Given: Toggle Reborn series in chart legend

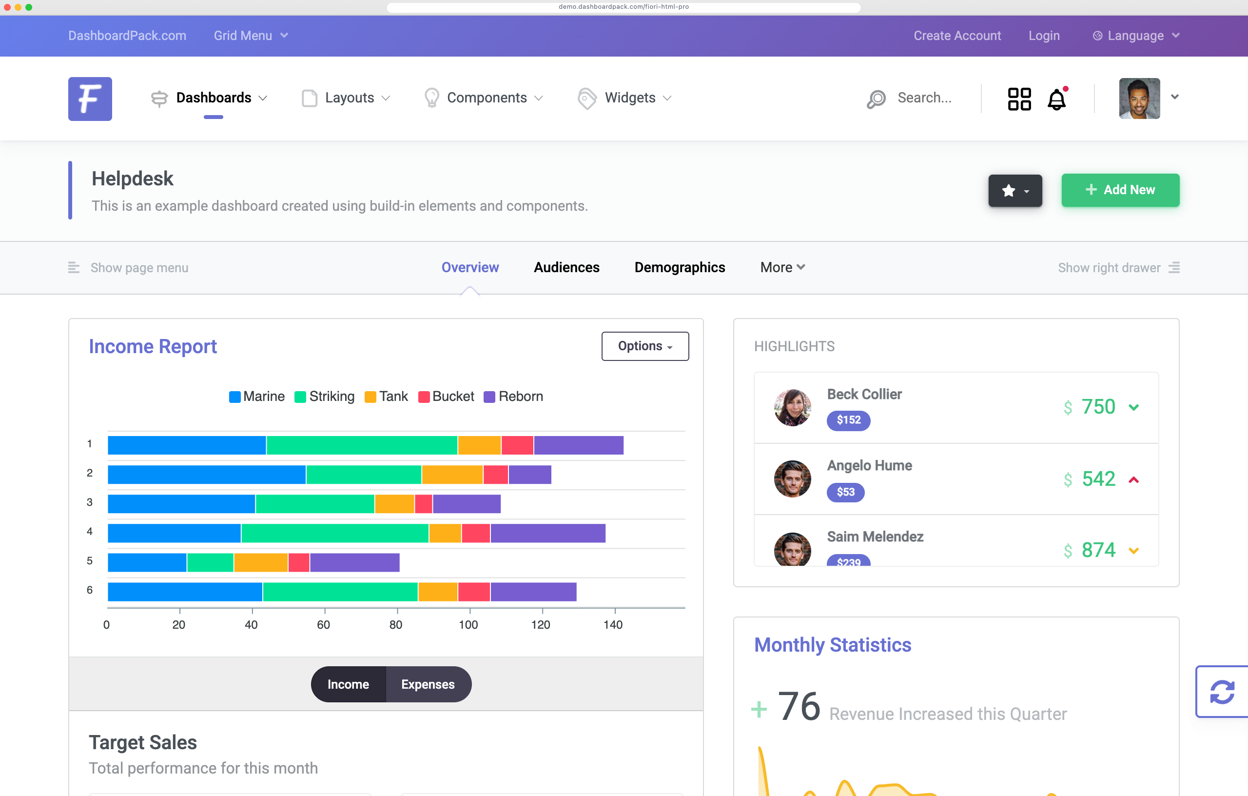Looking at the screenshot, I should [513, 397].
